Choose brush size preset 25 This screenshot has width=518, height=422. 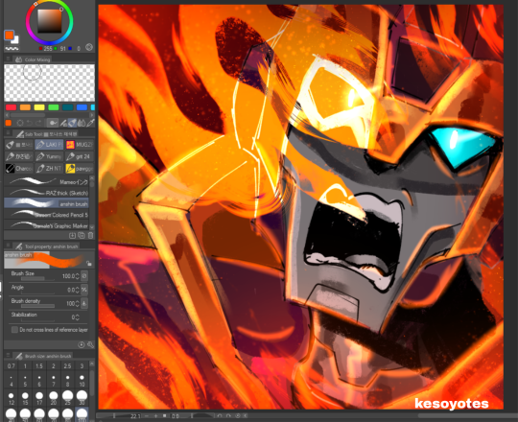point(67,399)
